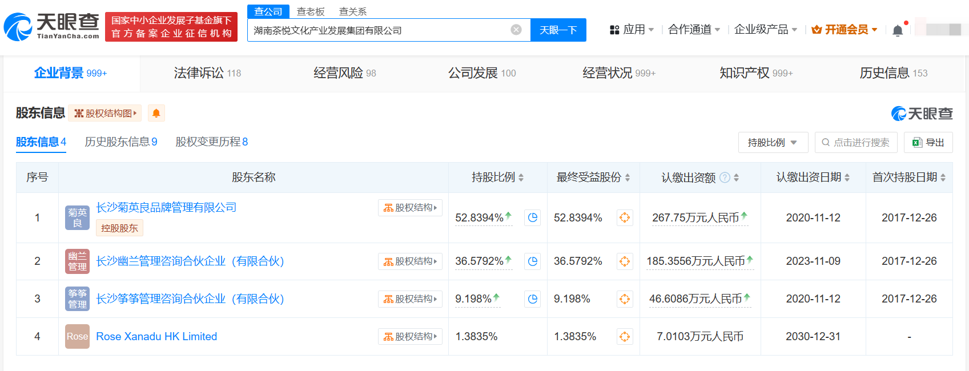
Task: Open the 持股比例 filter dropdown
Action: pos(773,143)
